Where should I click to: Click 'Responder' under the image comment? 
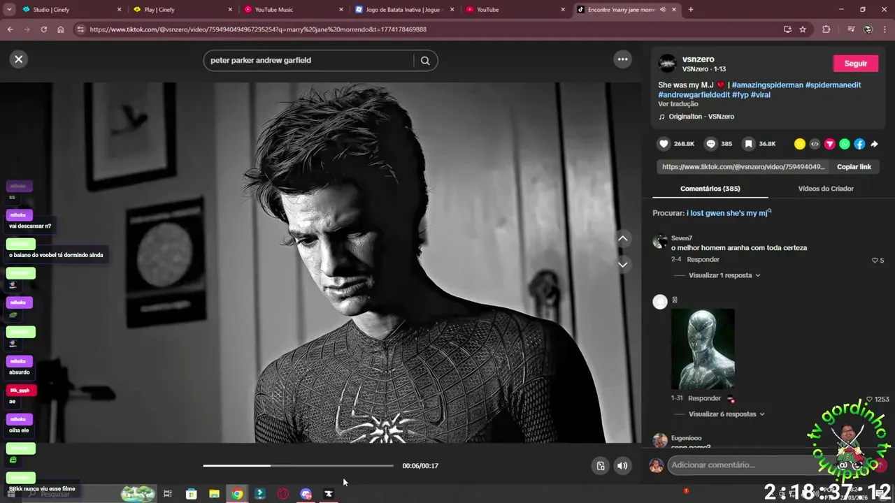pyautogui.click(x=704, y=398)
